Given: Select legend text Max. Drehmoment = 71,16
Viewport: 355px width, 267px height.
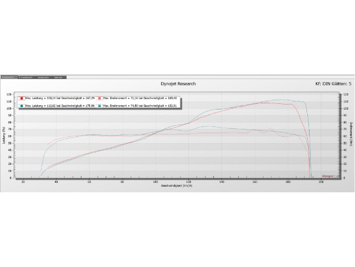Looking at the screenshot, I should coord(120,98).
